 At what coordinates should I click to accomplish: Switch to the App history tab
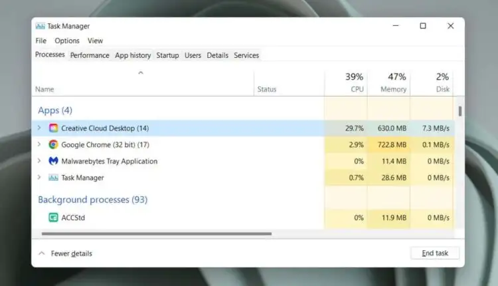tap(133, 55)
